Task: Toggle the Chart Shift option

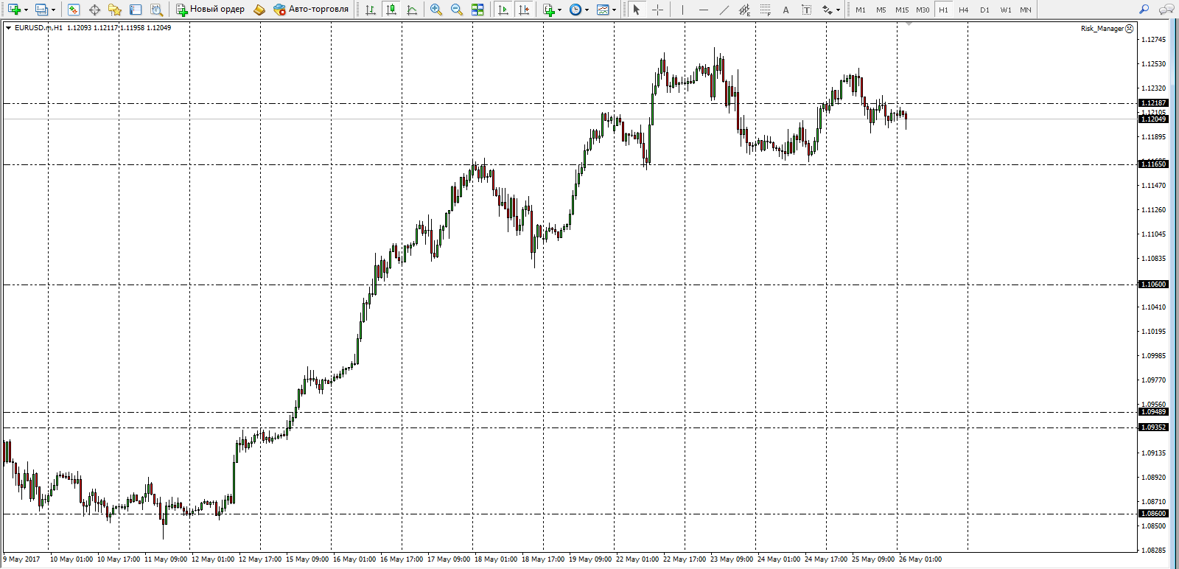Action: [524, 10]
